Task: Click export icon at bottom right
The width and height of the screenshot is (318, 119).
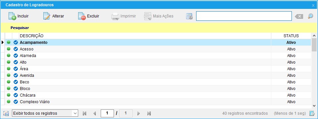Action: (312, 113)
